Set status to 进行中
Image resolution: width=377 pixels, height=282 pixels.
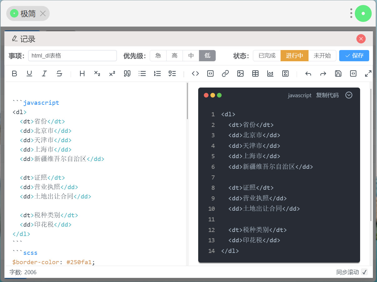(x=294, y=56)
